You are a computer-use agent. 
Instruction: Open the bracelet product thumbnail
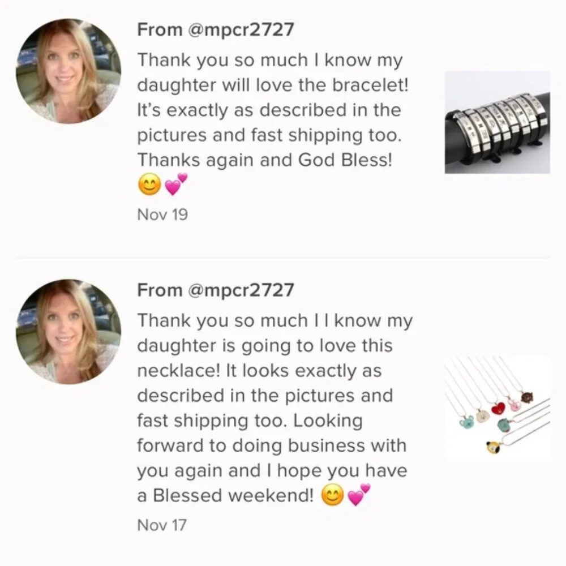click(x=497, y=122)
